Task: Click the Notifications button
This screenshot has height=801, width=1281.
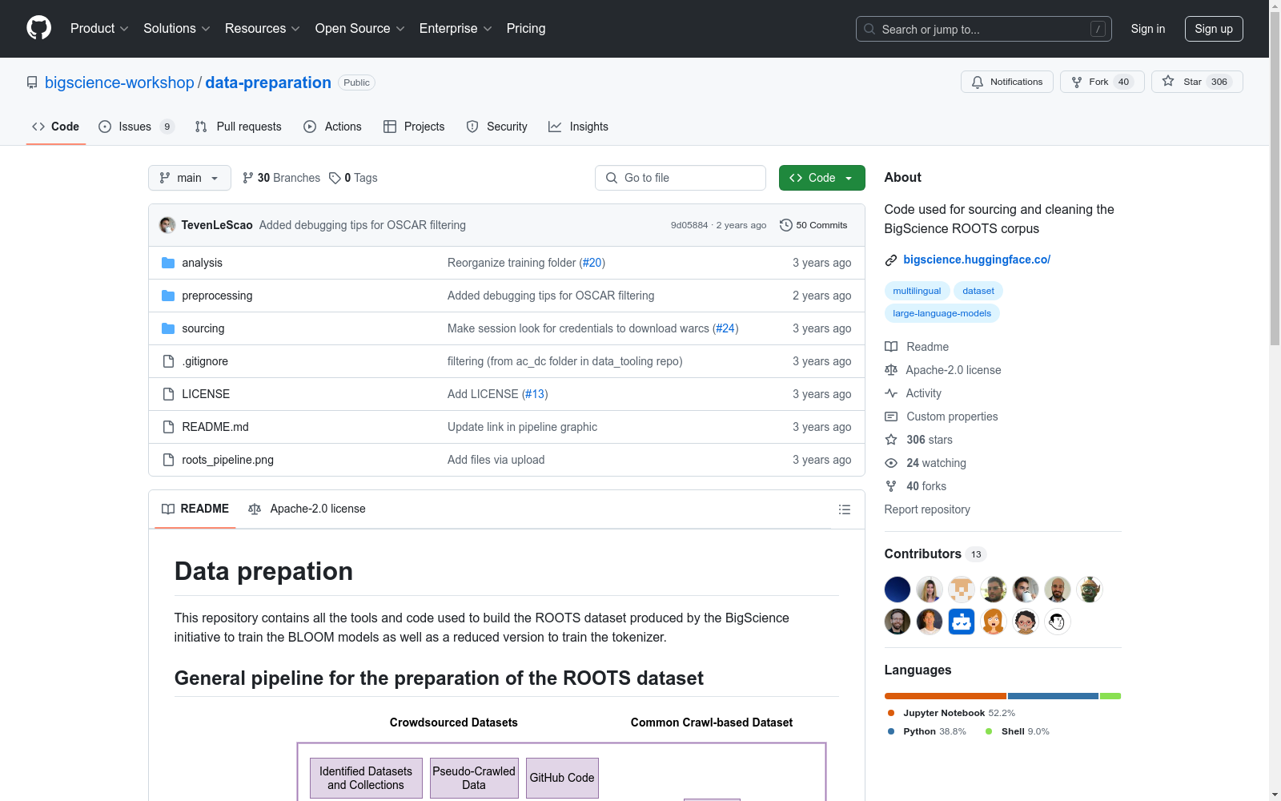Action: click(x=1007, y=82)
